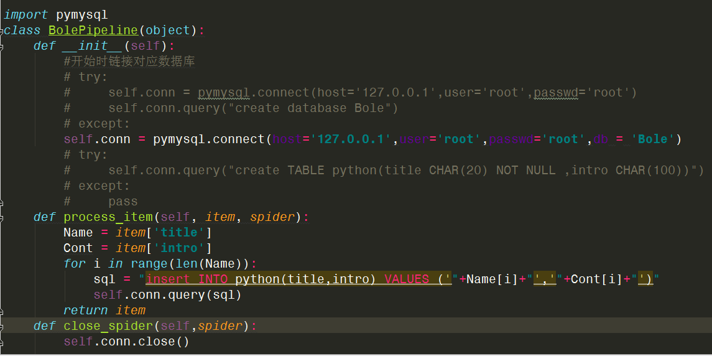Click 'Cont[i]' in the sql line
This screenshot has width=712, height=356.
(x=596, y=279)
